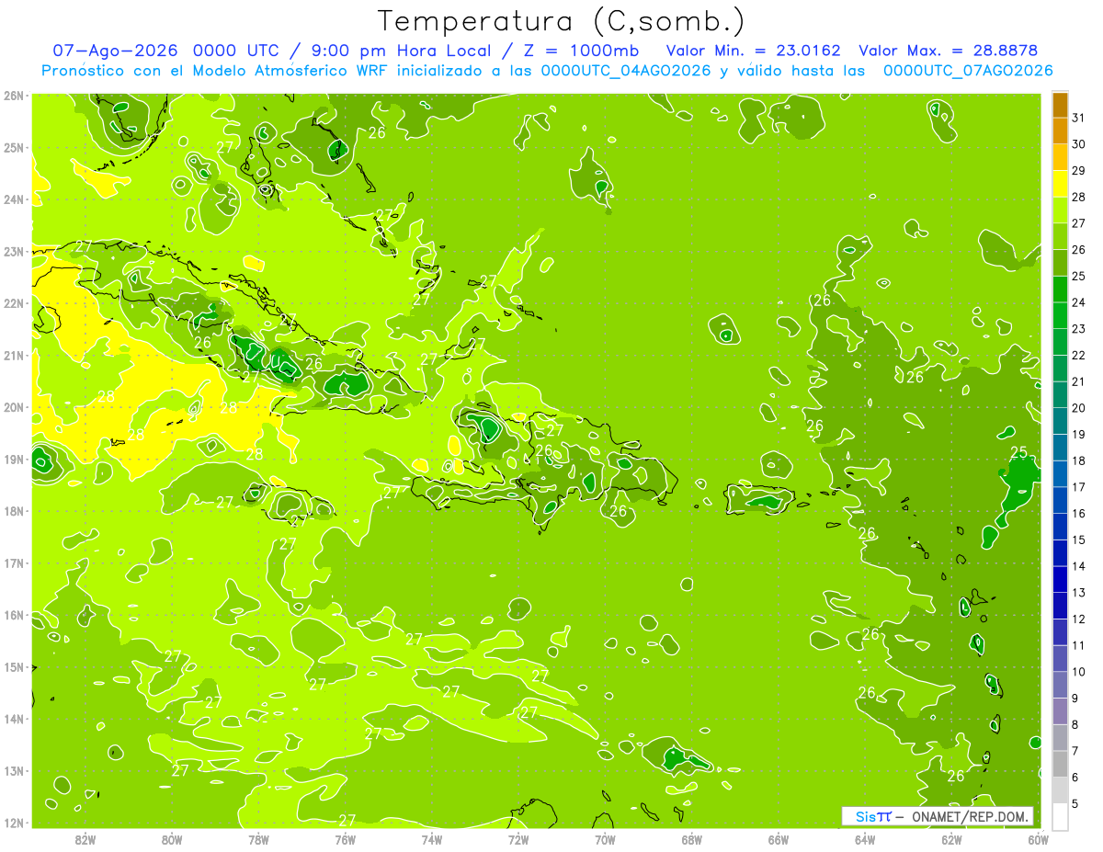Viewport: 1103px width, 852px height.
Task: Click 'Pronóstico con el Modelo Atmósferico WRF' line
Action: pos(547,71)
